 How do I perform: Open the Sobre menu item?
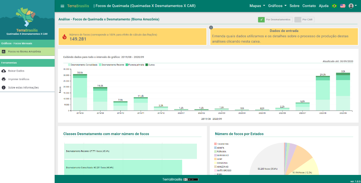coord(294,6)
